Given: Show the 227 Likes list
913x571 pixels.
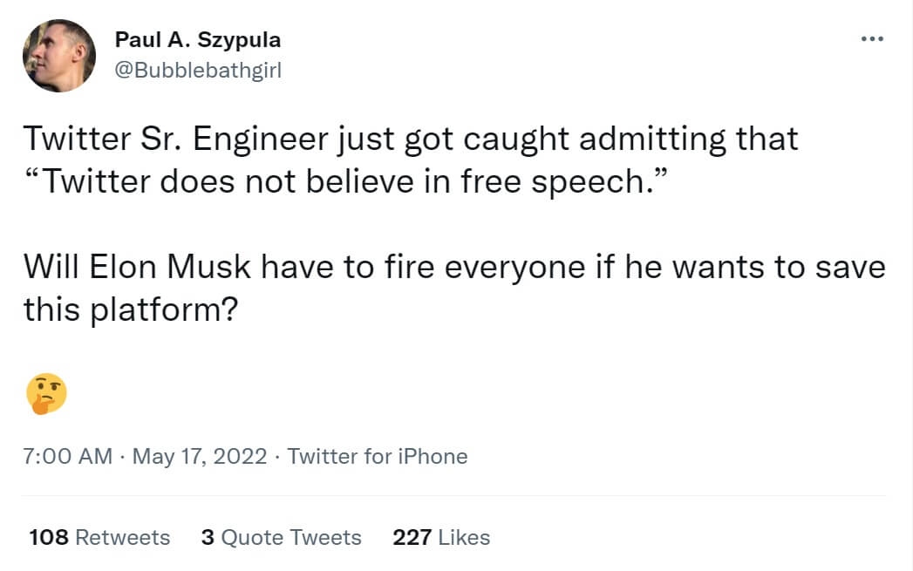Looking at the screenshot, I should 441,537.
